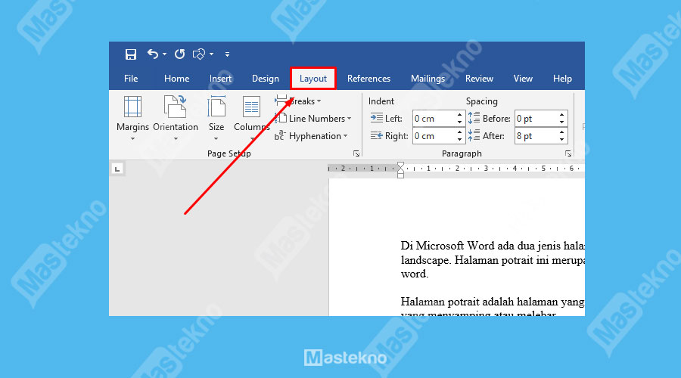Increase Spacing Before value
The width and height of the screenshot is (681, 378).
point(562,115)
